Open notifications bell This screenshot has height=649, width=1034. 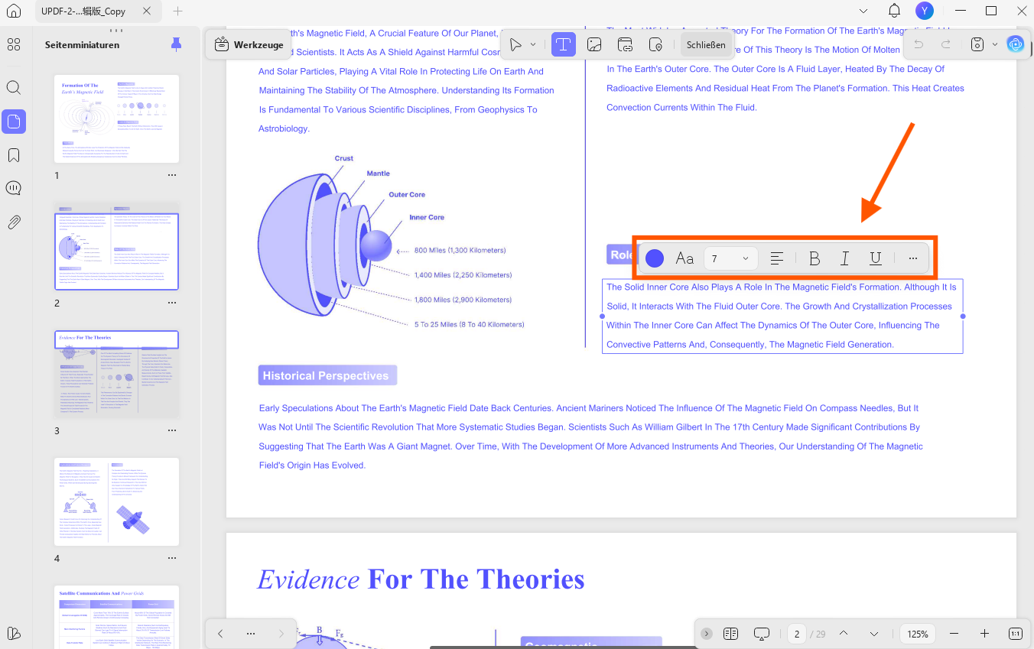pyautogui.click(x=894, y=11)
